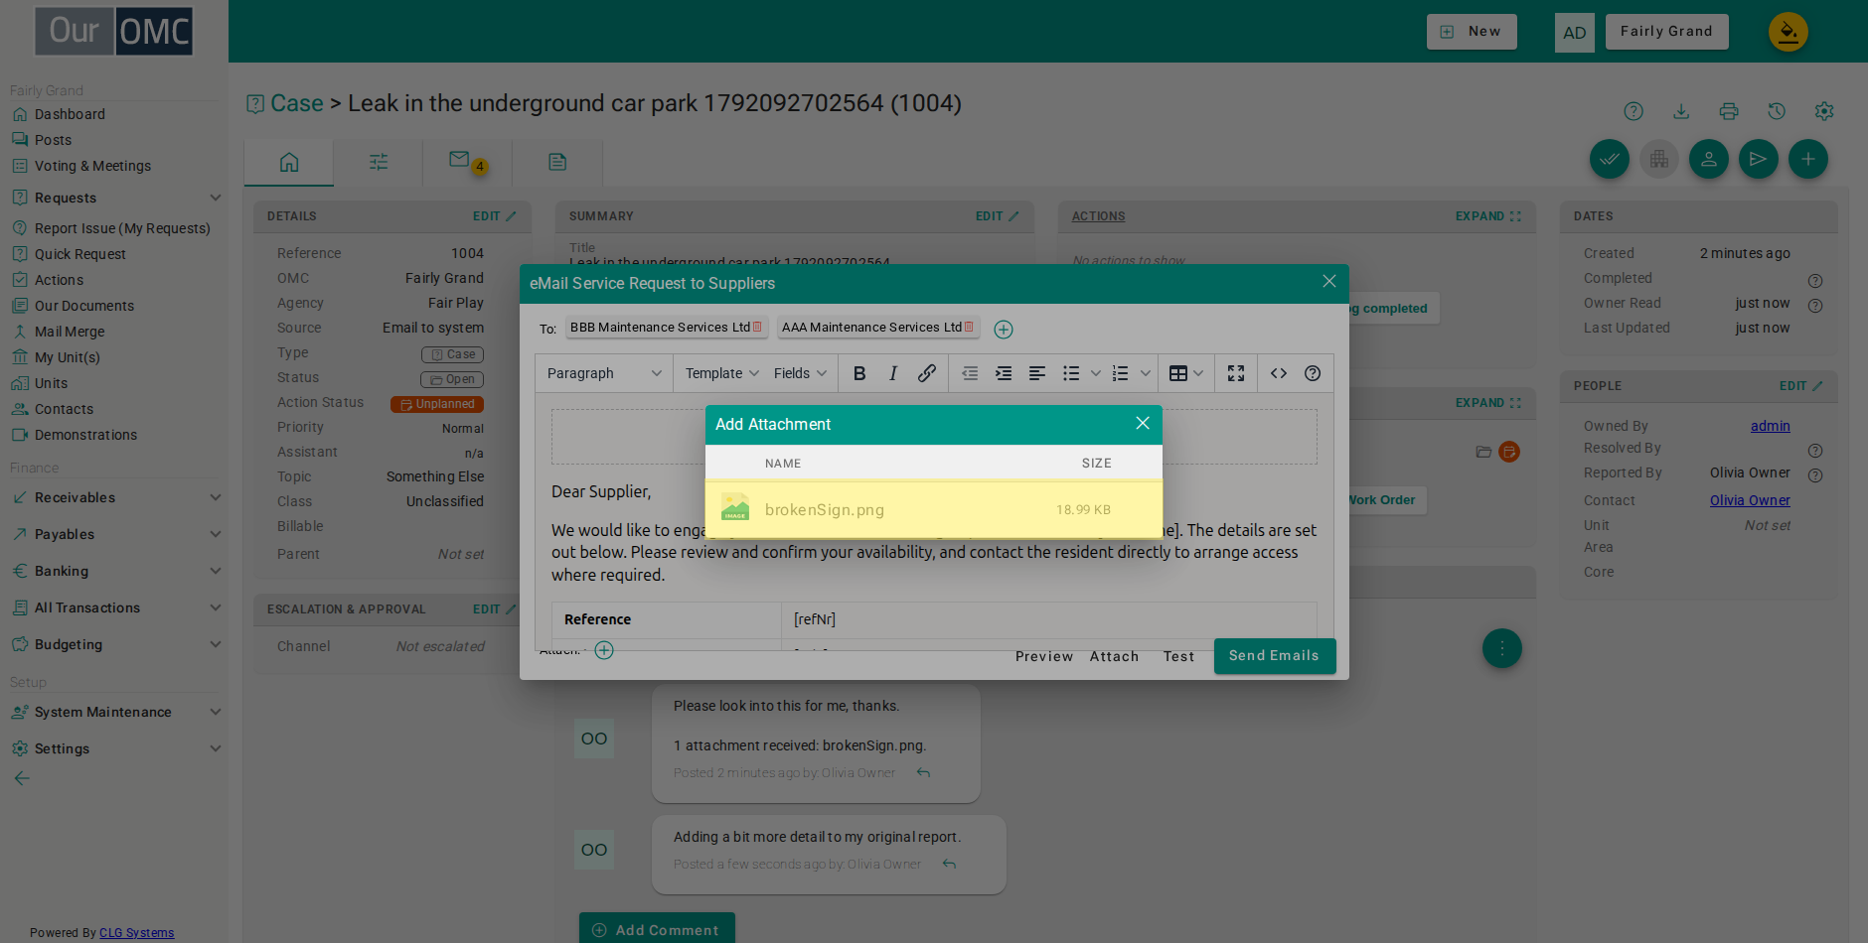Follow the Olivia Owner contact link
1868x943 pixels.
point(1750,500)
